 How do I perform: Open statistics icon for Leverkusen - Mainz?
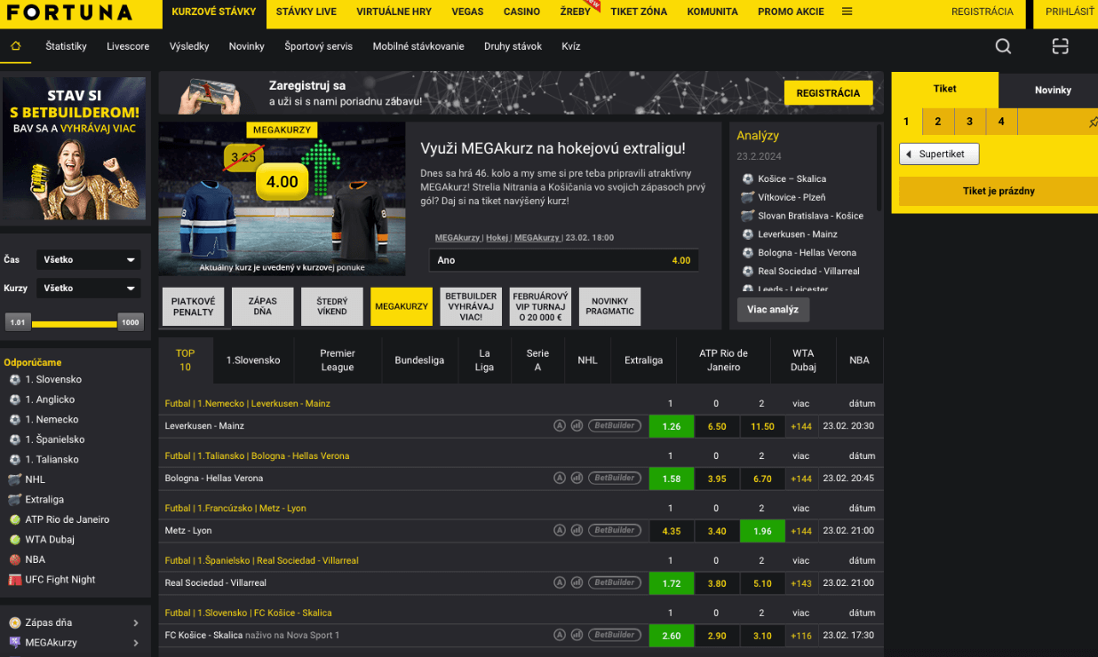click(577, 426)
